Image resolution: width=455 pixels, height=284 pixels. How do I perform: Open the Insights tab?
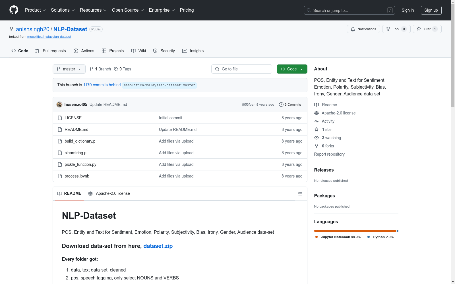coord(193,51)
